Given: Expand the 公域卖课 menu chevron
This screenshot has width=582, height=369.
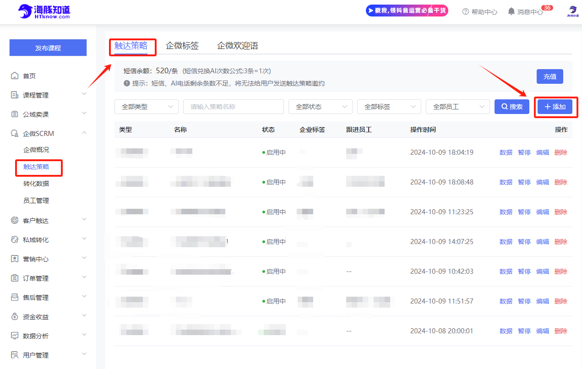Looking at the screenshot, I should point(84,114).
